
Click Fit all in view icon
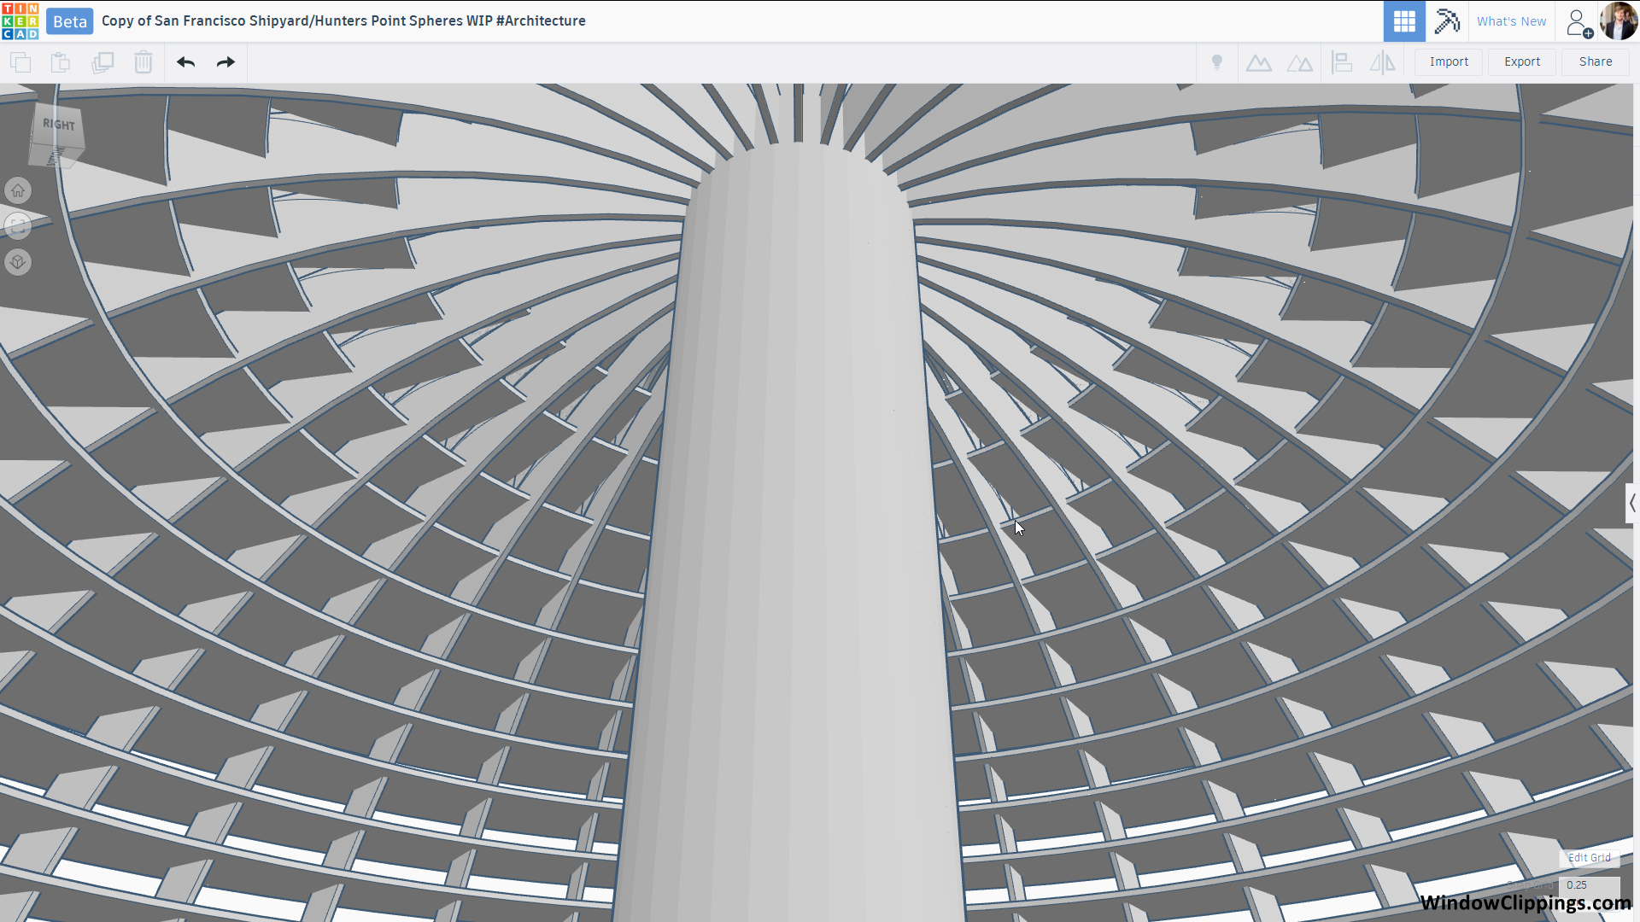coord(18,226)
